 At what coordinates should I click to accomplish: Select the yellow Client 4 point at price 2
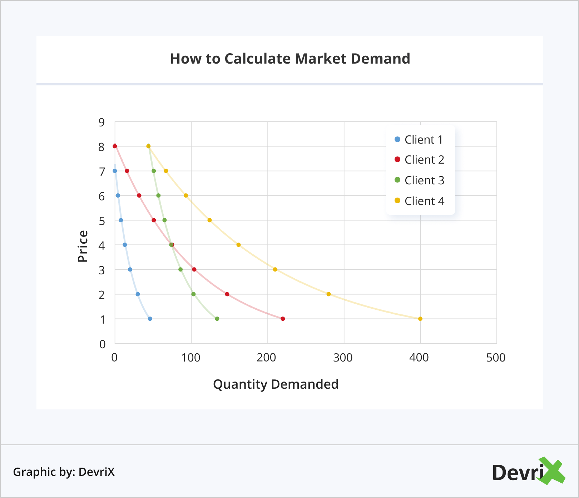(328, 294)
